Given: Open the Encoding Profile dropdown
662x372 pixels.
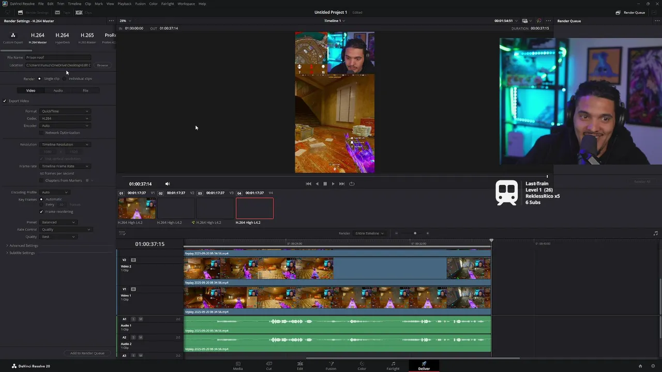Looking at the screenshot, I should click(54, 192).
